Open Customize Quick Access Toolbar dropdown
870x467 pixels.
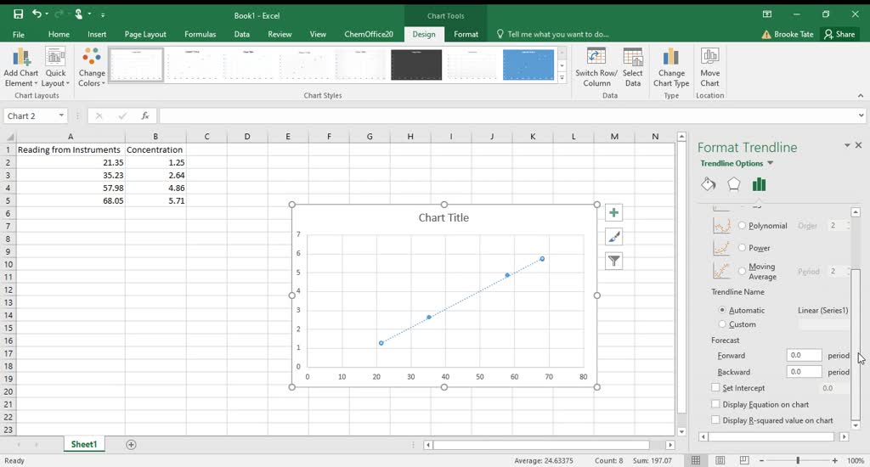point(103,15)
